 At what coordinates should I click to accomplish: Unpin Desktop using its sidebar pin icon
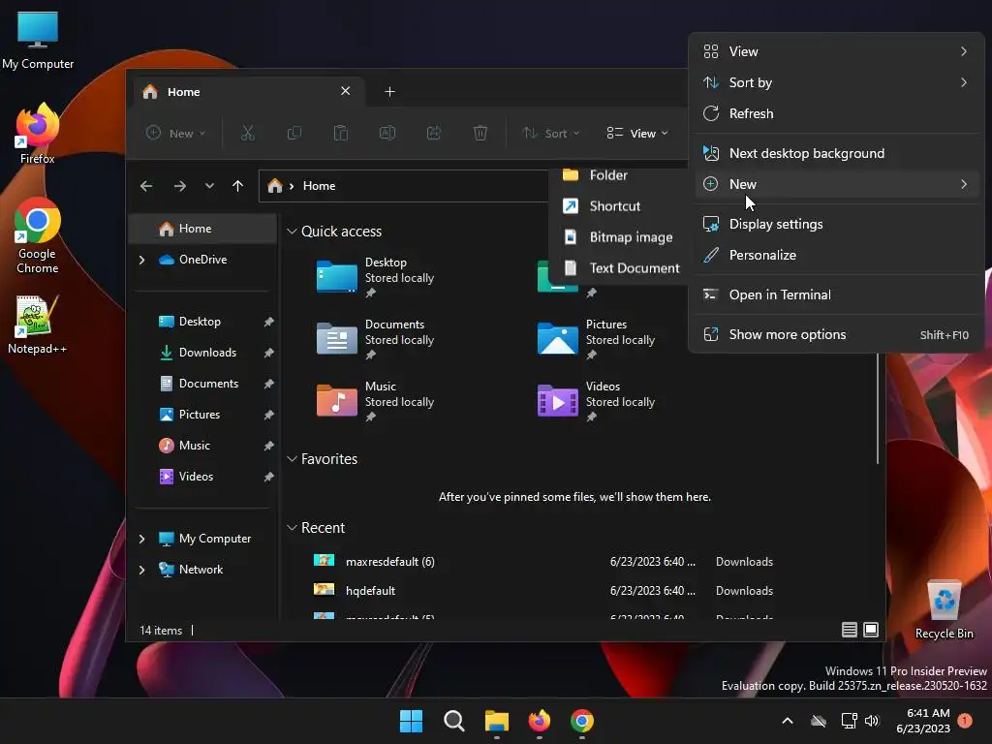pyautogui.click(x=269, y=322)
